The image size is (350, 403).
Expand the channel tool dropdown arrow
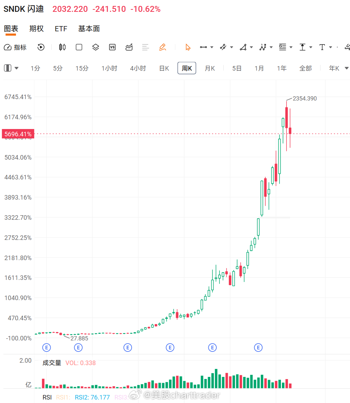pos(232,47)
